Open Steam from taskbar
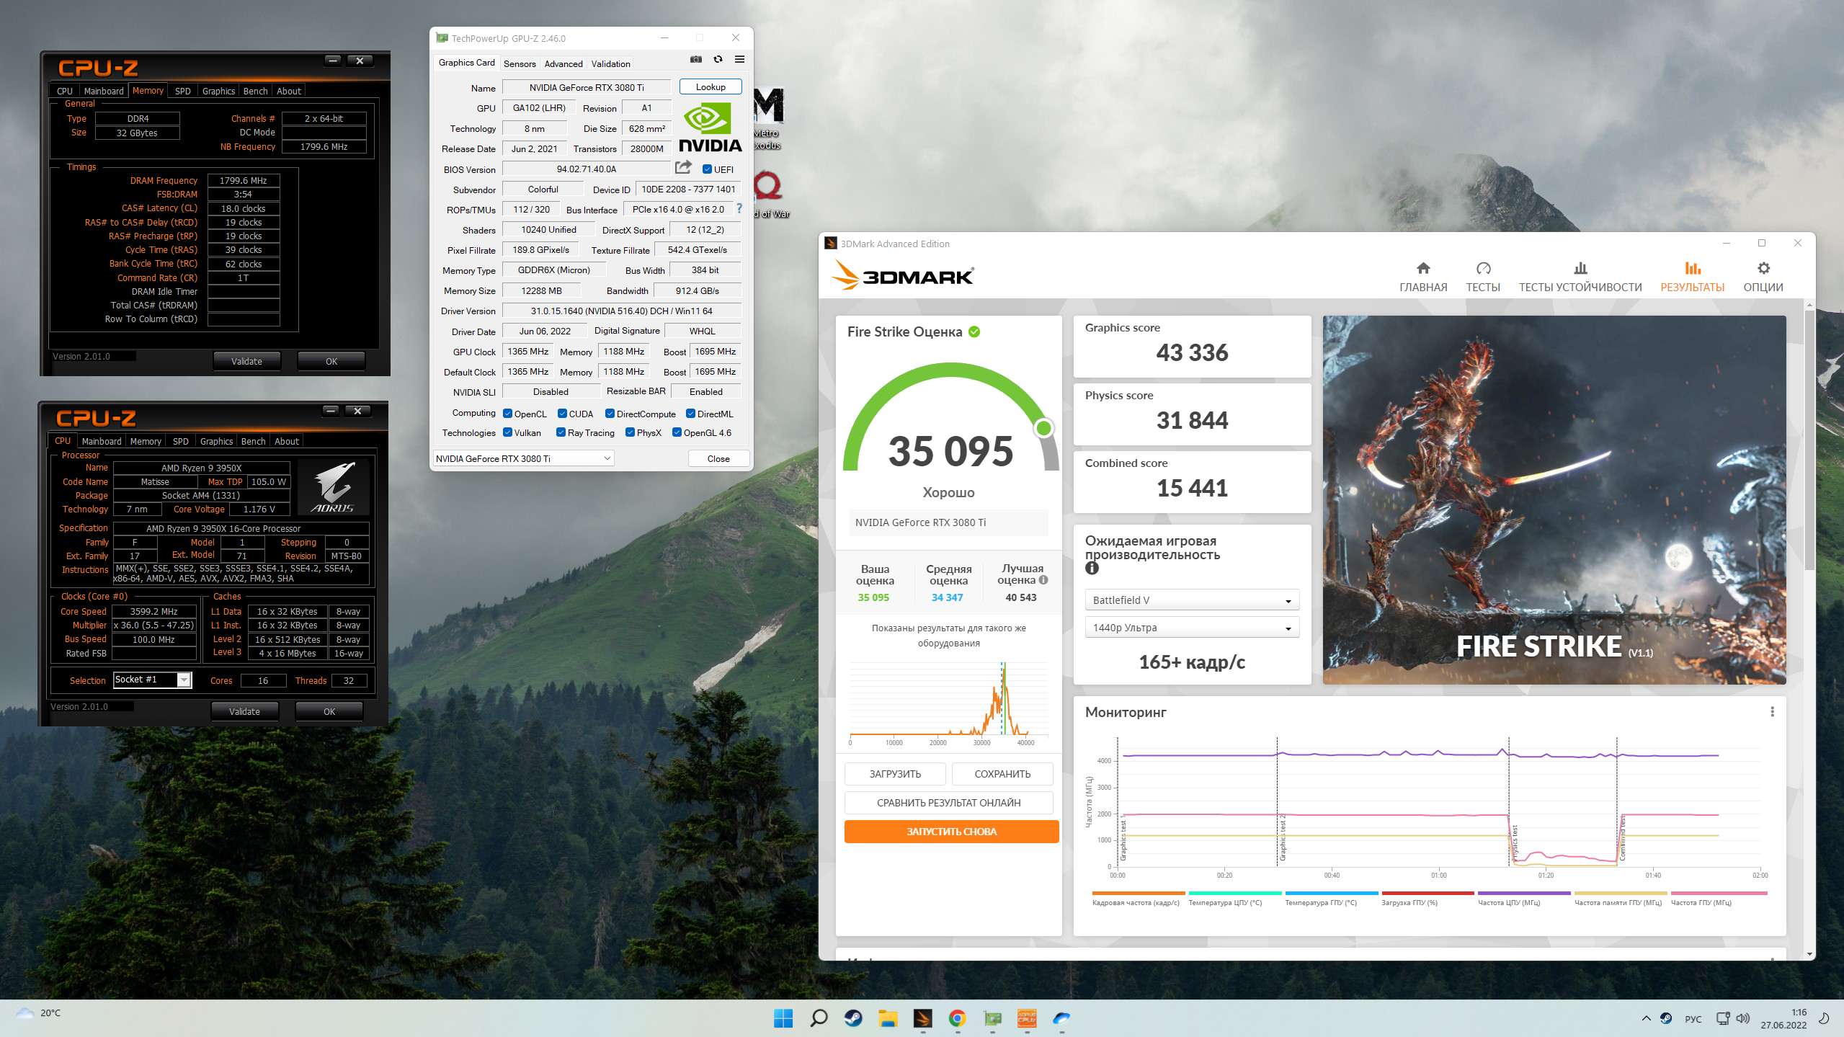Image resolution: width=1844 pixels, height=1037 pixels. (853, 1018)
